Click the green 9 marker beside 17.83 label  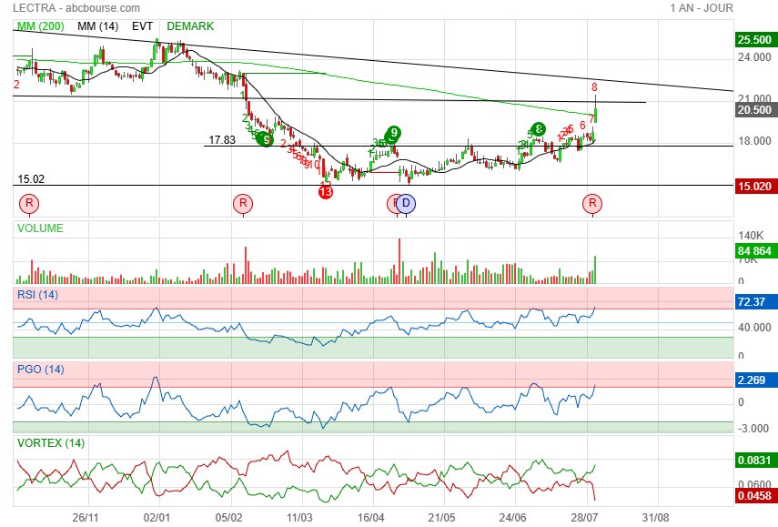(x=267, y=139)
